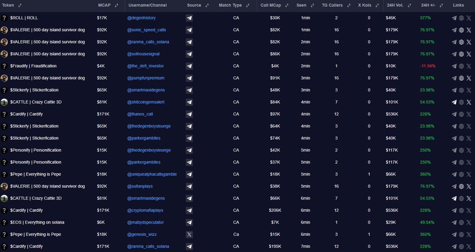Select the Links column header
475x252 pixels.
[458, 6]
